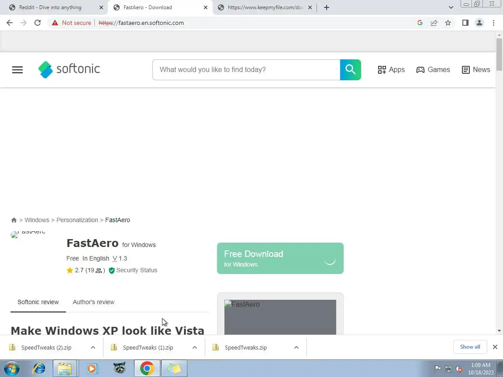The image size is (503, 377).
Task: Select the Softonic review tab
Action: coord(38,302)
